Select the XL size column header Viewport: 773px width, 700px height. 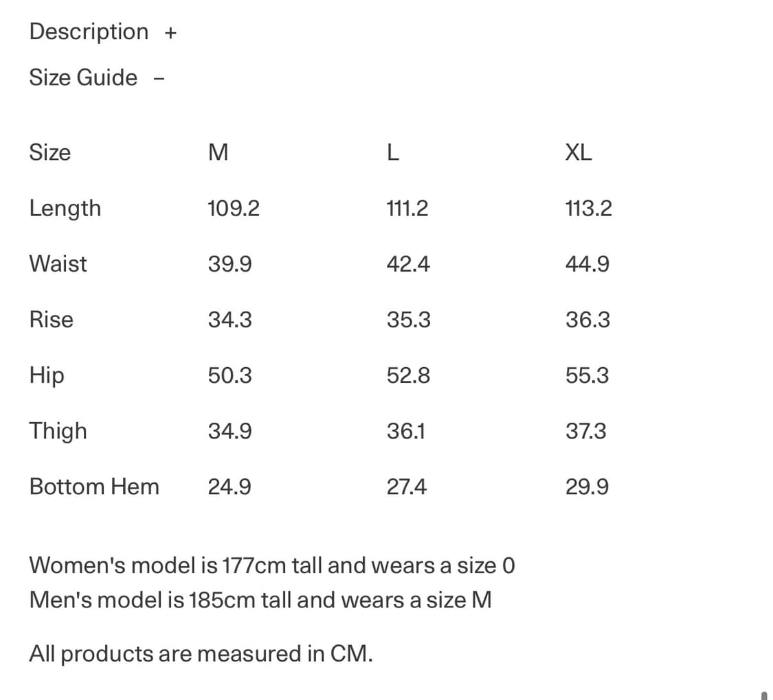(578, 152)
